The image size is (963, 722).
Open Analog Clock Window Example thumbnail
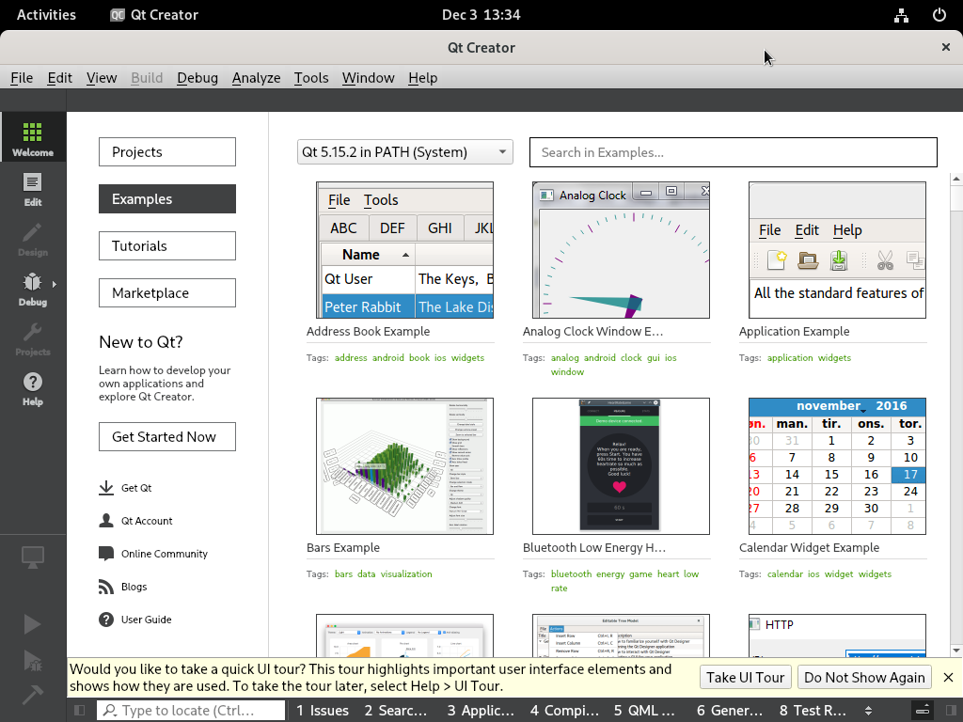coord(621,250)
